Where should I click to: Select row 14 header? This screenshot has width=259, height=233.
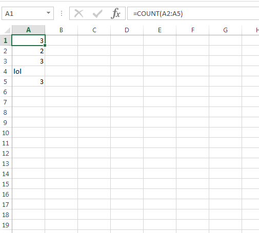(6, 174)
